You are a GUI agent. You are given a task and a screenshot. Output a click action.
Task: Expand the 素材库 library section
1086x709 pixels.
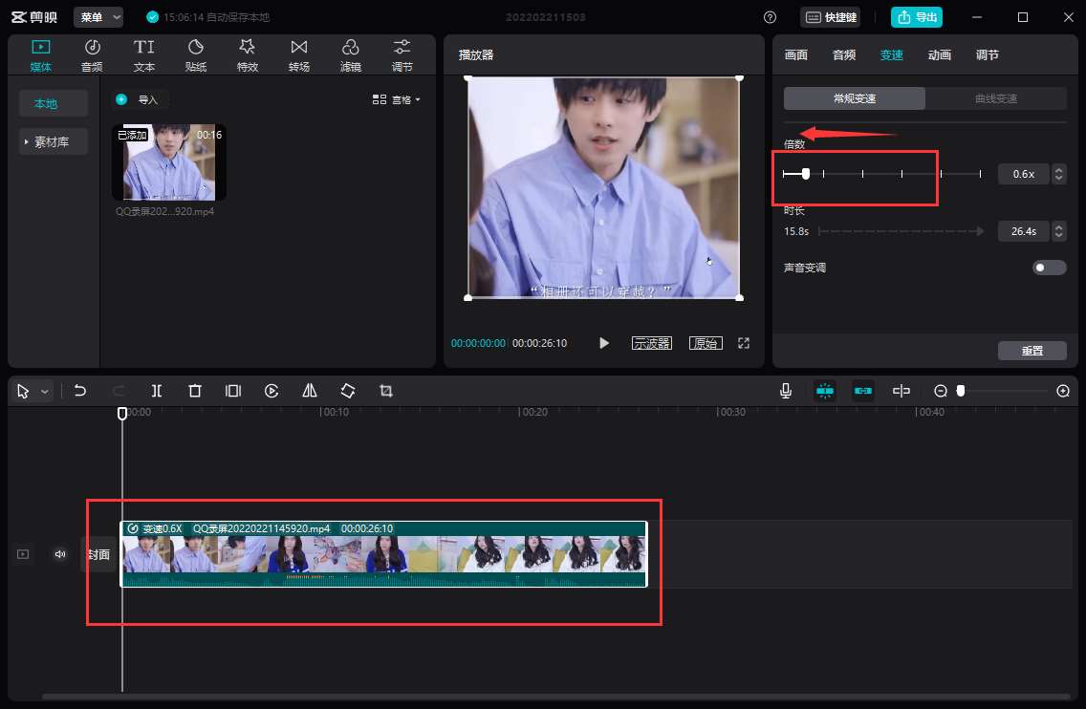point(53,141)
